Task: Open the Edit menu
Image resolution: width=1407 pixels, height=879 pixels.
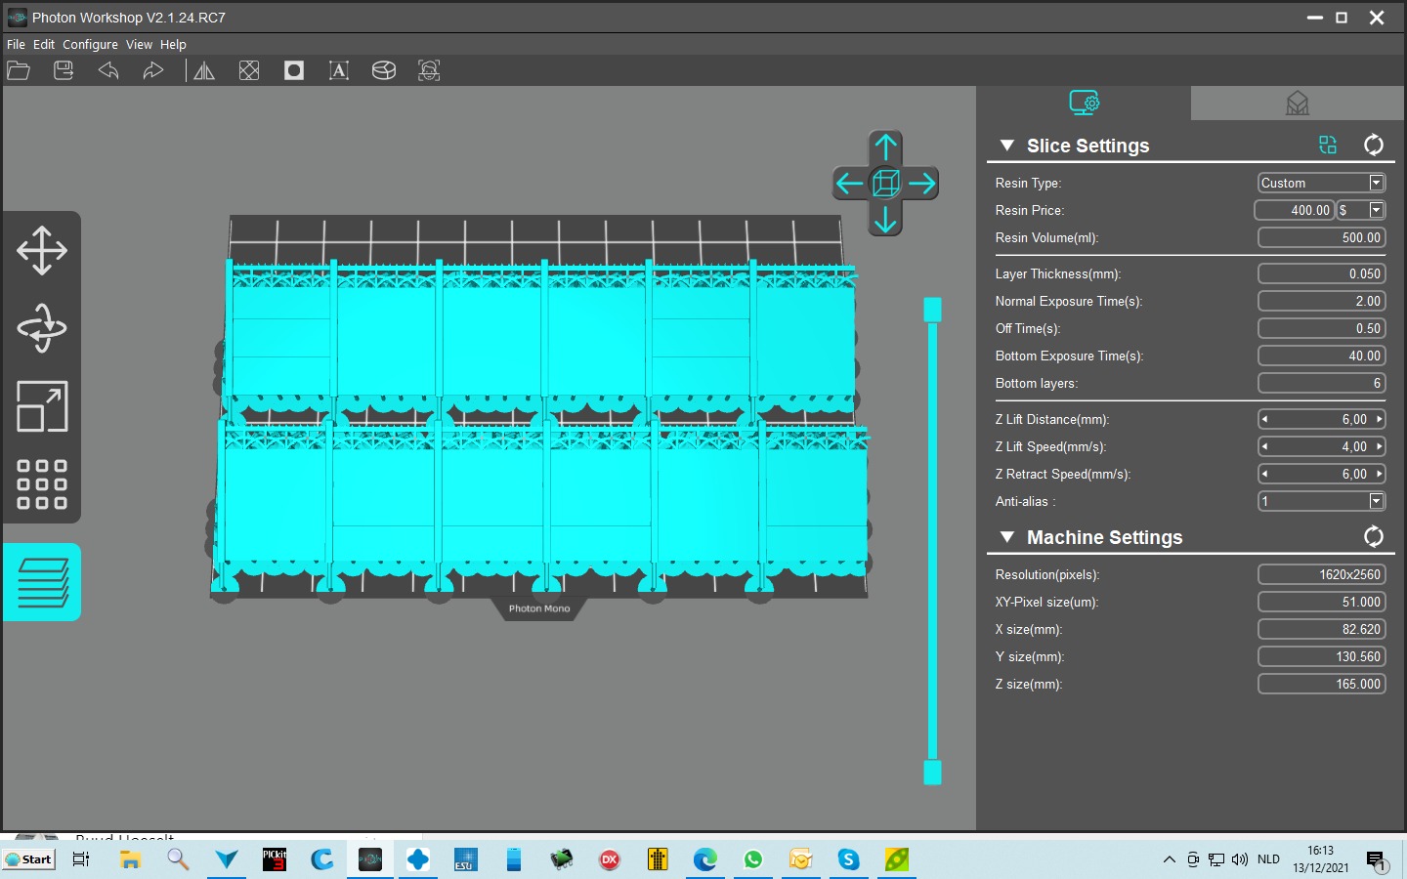Action: click(44, 44)
